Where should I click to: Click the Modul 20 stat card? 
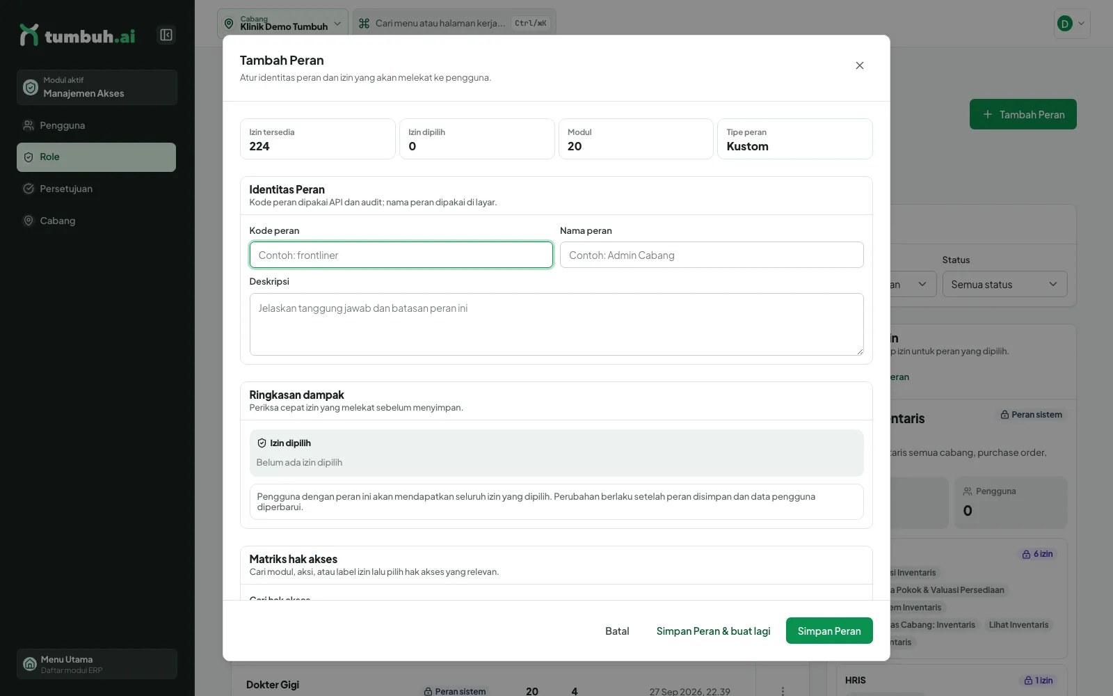[636, 139]
